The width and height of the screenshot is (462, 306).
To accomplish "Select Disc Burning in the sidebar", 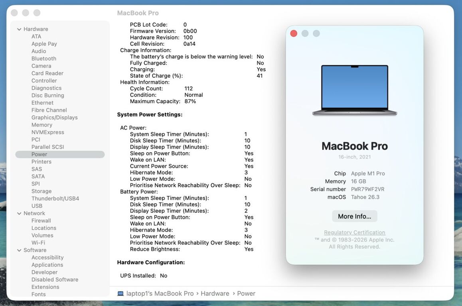I will coord(48,95).
